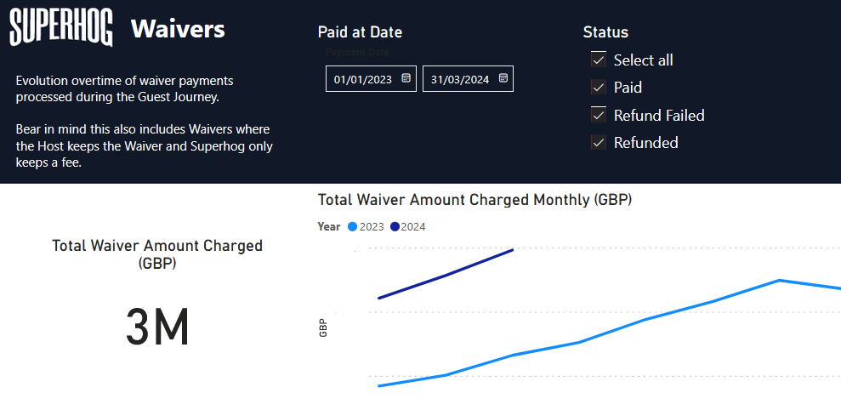
Task: Click the Superhog logo
Action: point(60,29)
